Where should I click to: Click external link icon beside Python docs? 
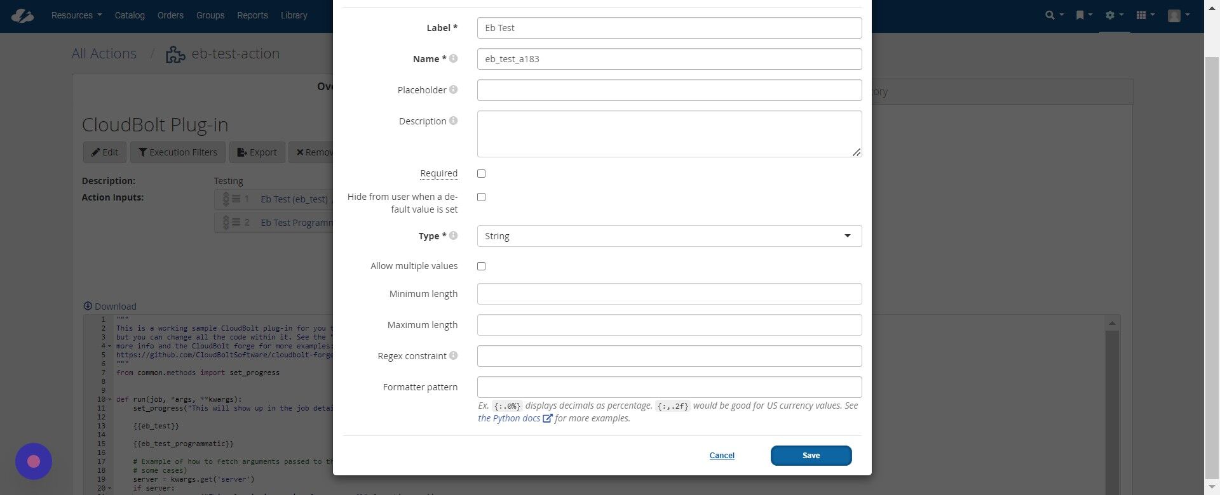point(547,418)
